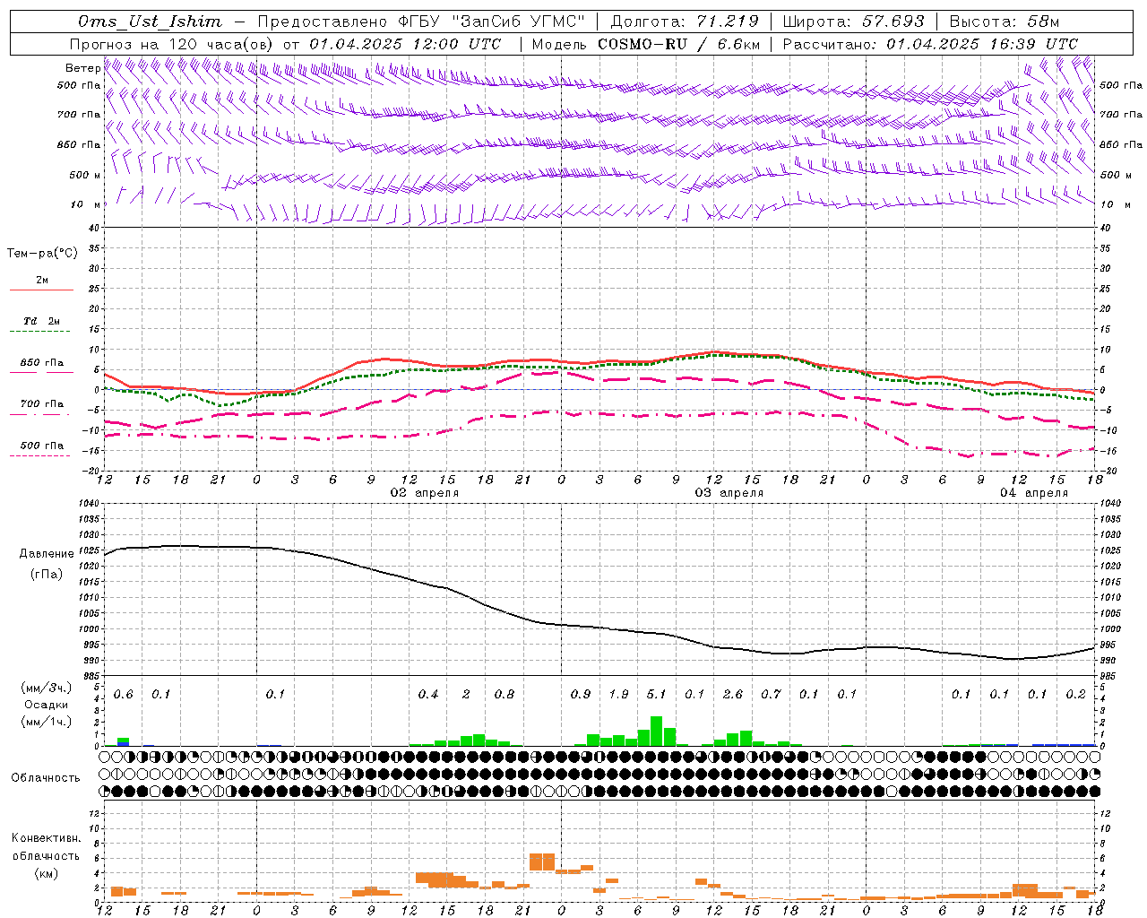Click the dashed line sample under Td 2м

[40, 332]
